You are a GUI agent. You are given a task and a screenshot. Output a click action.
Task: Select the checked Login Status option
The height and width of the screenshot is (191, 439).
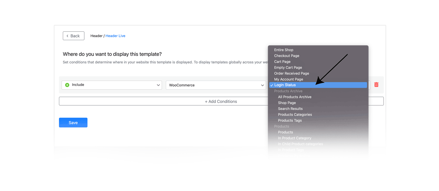pyautogui.click(x=318, y=85)
